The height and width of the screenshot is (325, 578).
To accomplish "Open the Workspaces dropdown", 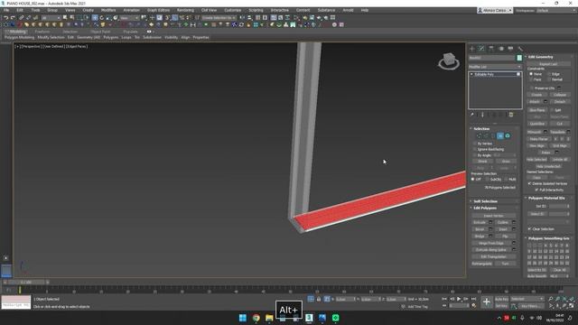I will point(556,10).
